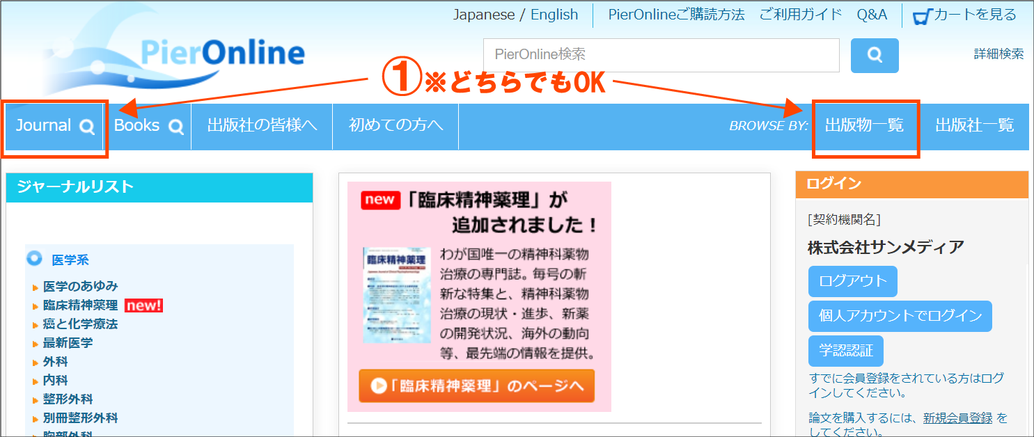This screenshot has height=437, width=1034.
Task: Open the Journal search tab
Action: (x=54, y=126)
